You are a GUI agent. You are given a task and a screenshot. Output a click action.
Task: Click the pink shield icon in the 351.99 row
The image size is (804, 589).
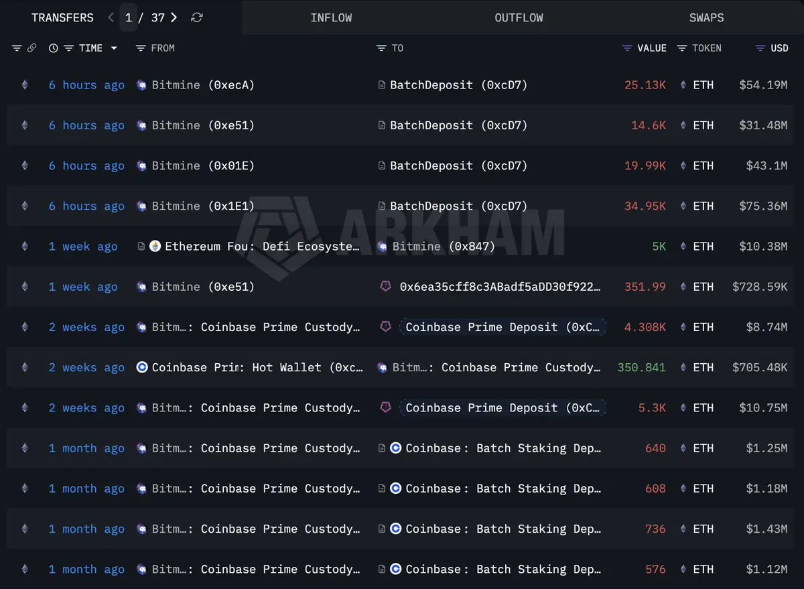pos(385,286)
